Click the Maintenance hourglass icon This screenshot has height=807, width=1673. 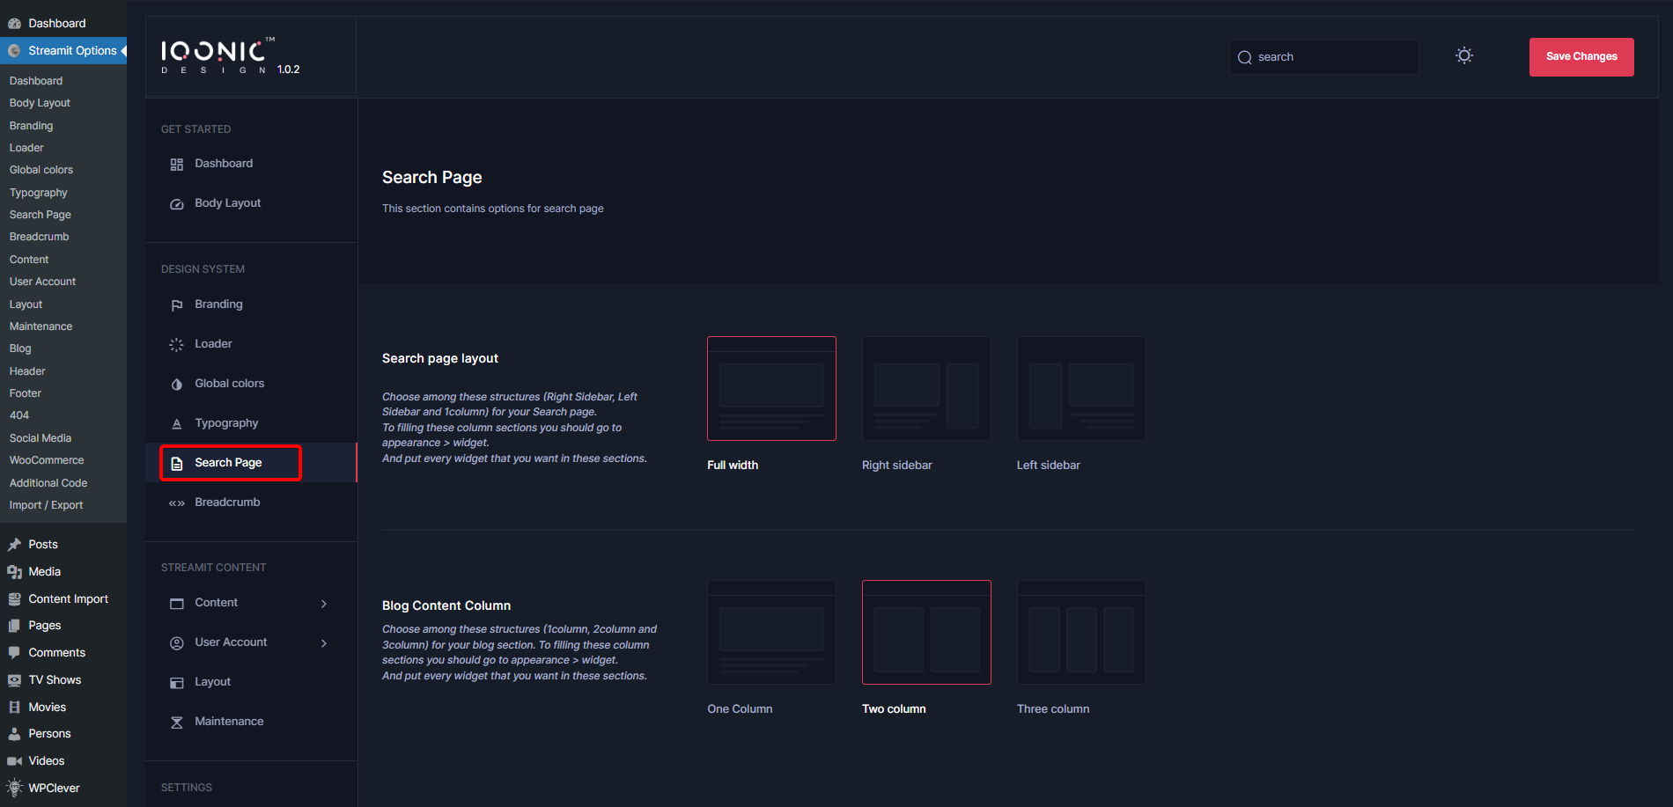[176, 723]
